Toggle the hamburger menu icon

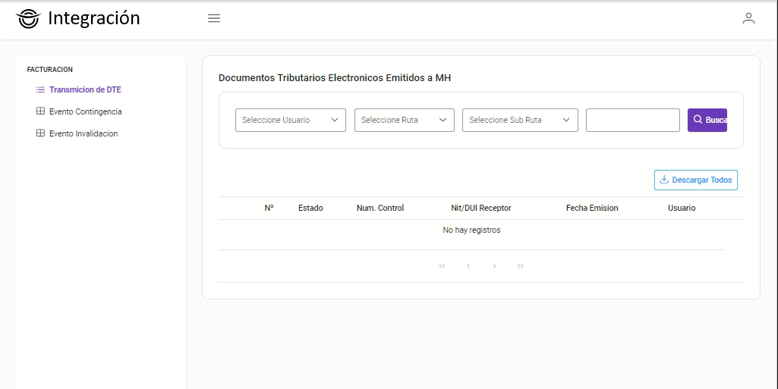(214, 18)
